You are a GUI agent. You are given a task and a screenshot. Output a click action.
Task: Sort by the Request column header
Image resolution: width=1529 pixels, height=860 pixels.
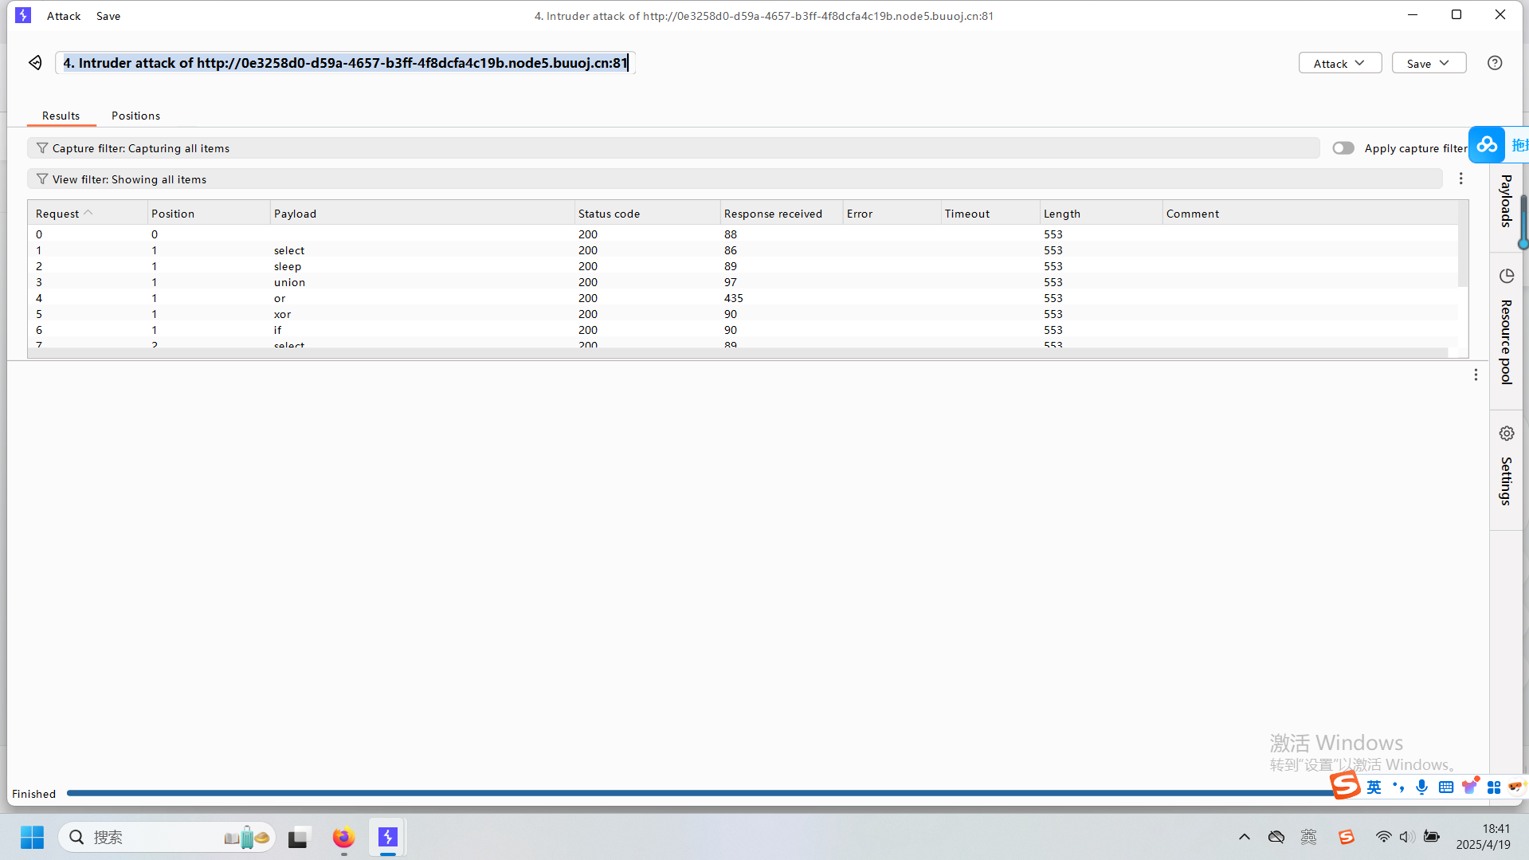click(88, 214)
